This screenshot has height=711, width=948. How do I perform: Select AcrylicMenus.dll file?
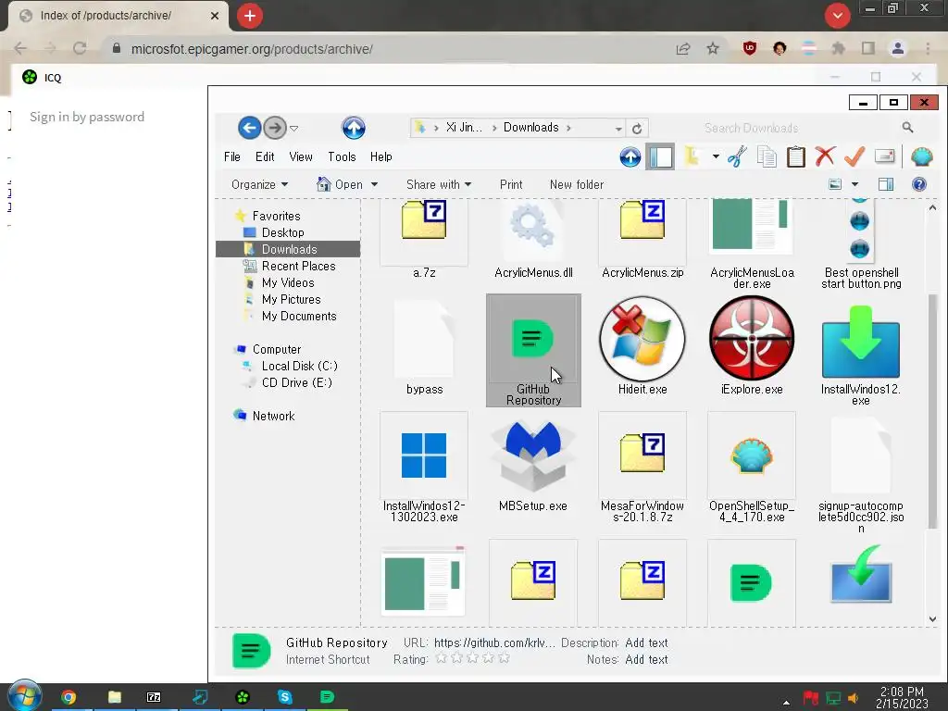coord(533,240)
